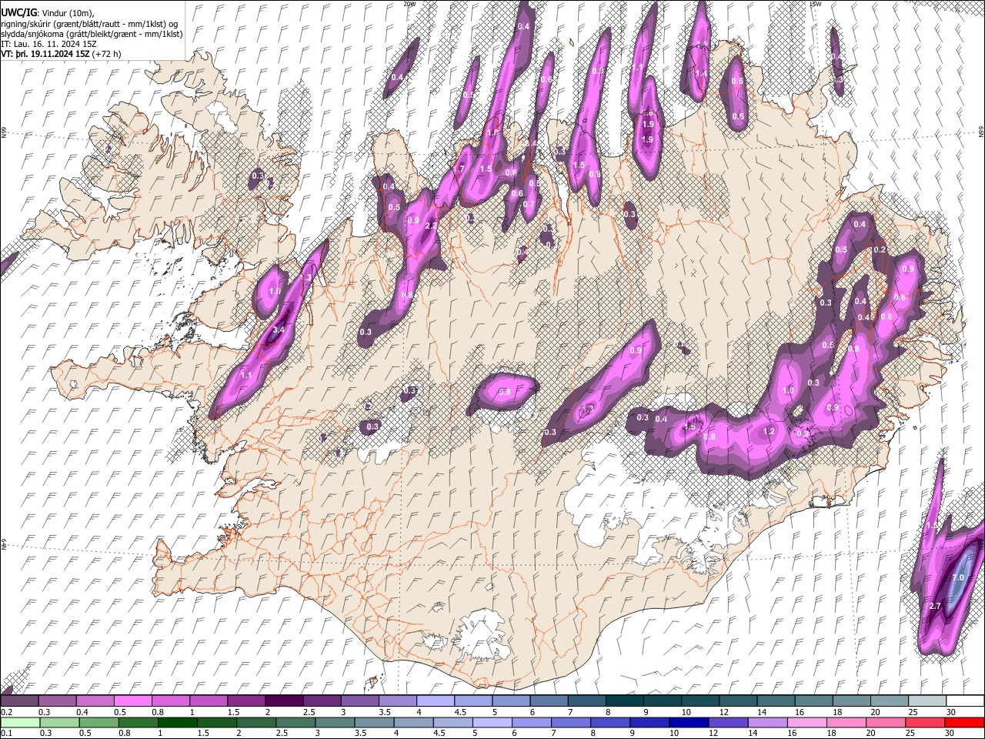Viewport: 985px width, 739px height.
Task: Select lower scale red swatch between 25 and 30
Action: (927, 722)
